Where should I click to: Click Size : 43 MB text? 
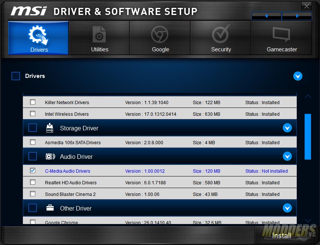205,194
